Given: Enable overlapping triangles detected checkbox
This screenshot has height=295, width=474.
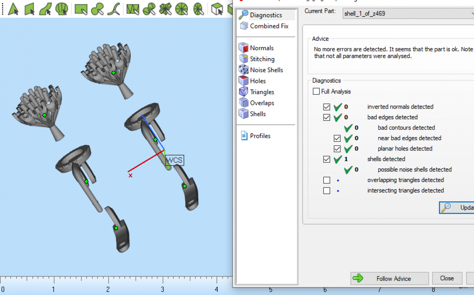Looking at the screenshot, I should [327, 180].
